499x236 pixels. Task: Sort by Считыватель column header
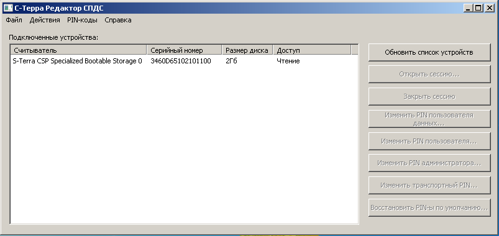79,50
